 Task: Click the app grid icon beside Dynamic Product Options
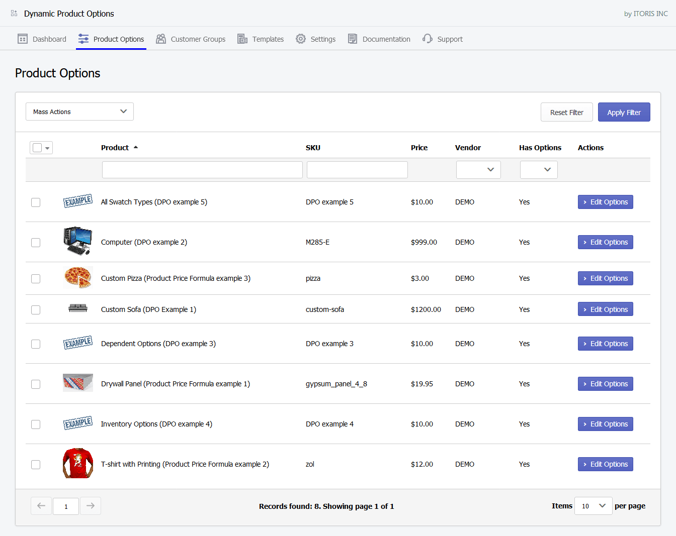click(x=14, y=14)
